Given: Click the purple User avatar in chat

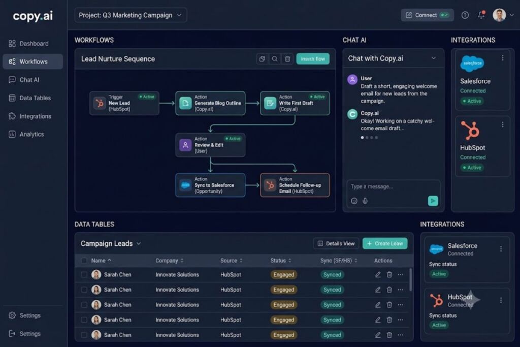Looking at the screenshot, I should click(352, 80).
